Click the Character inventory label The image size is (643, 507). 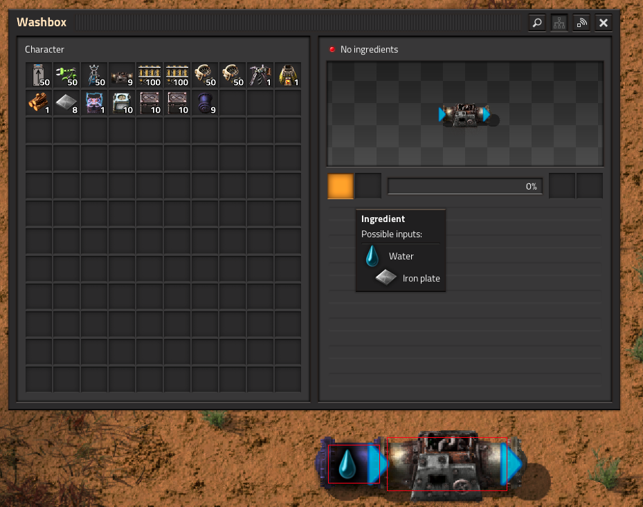(44, 50)
